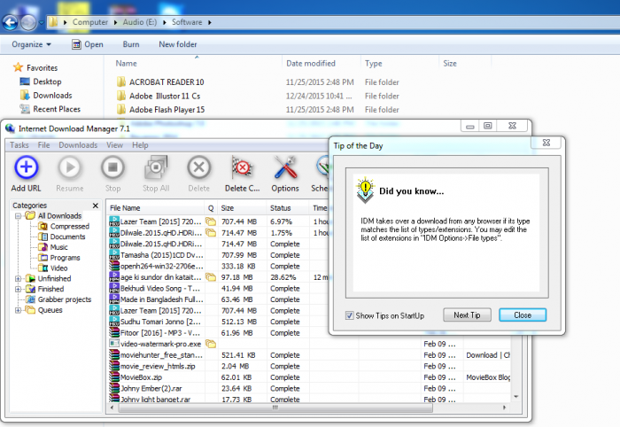Viewport: 620px width, 427px height.
Task: Open the File menu in IDM
Action: 43,145
